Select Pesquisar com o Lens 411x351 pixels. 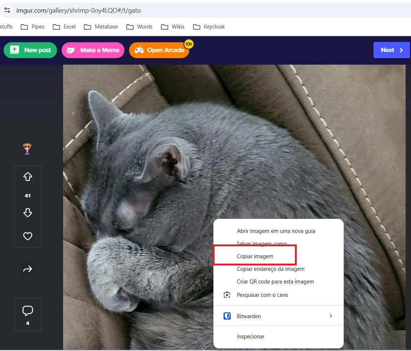(278, 295)
